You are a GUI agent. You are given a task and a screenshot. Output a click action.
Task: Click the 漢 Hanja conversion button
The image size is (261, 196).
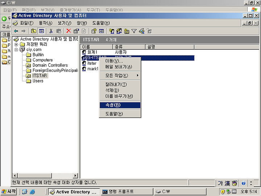coord(227,184)
